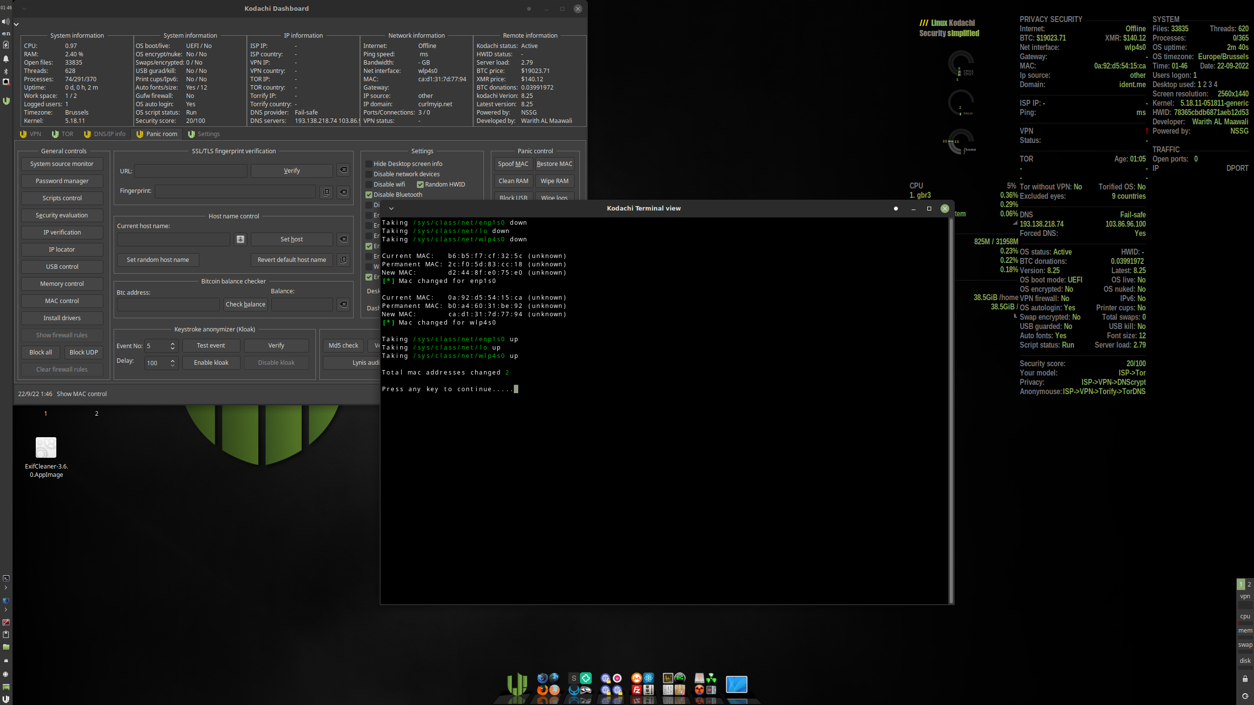This screenshot has width=1254, height=705.
Task: Click the orange Firefox icon in dock
Action: point(542,690)
